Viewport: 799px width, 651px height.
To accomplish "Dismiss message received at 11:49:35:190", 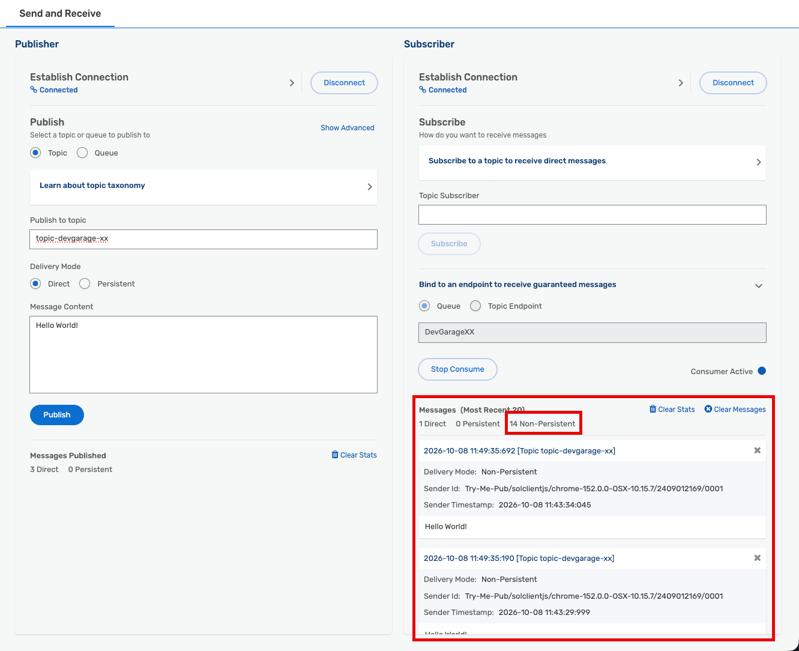I will [x=758, y=558].
